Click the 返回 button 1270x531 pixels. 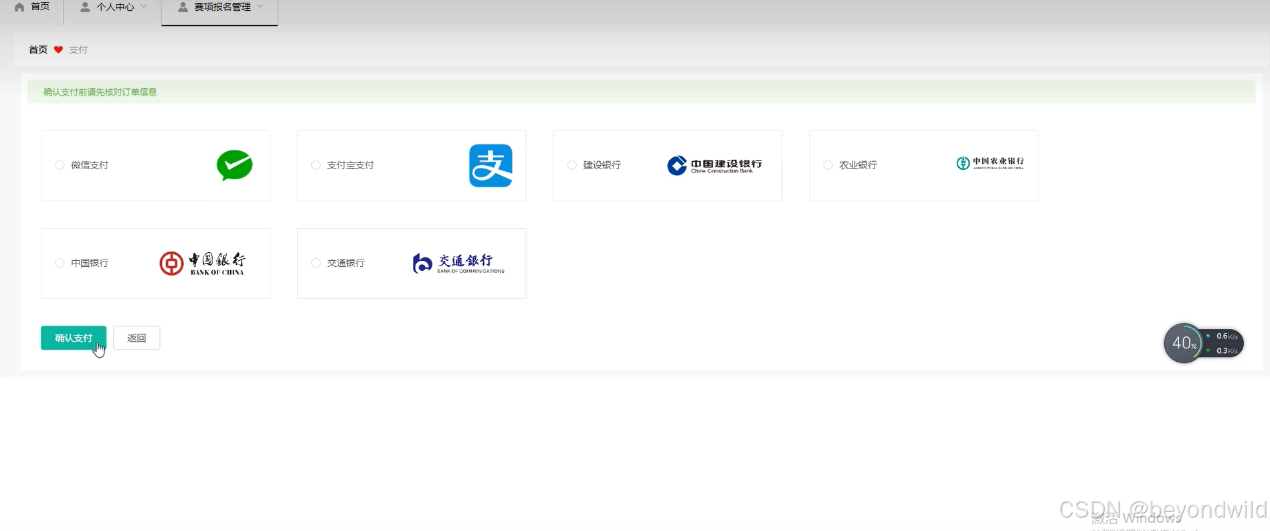coord(137,338)
